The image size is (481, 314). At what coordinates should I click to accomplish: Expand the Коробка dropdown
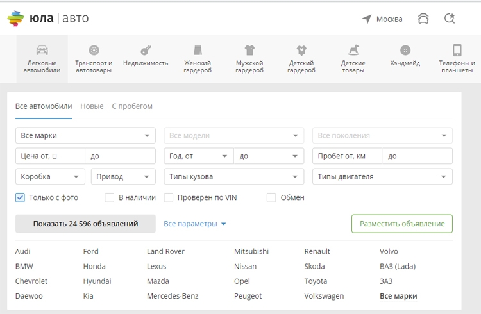click(50, 177)
